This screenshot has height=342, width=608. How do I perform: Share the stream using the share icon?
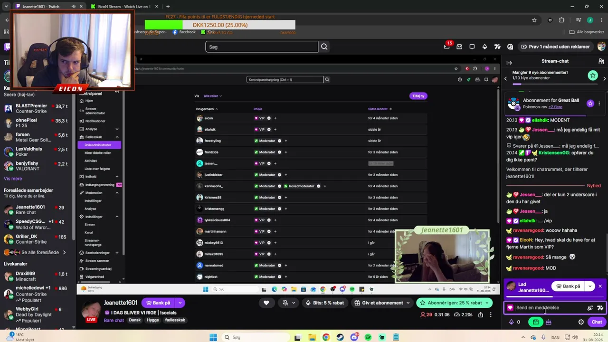[x=481, y=314]
